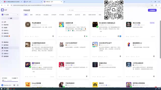Open the browser tab list chevron
Screen dimensions: 161x90
[x=2, y=2]
